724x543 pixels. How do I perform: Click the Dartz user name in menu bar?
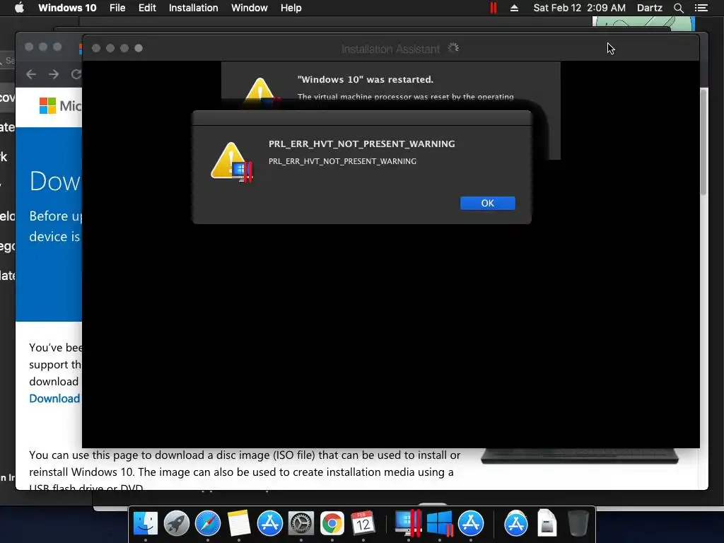649,8
